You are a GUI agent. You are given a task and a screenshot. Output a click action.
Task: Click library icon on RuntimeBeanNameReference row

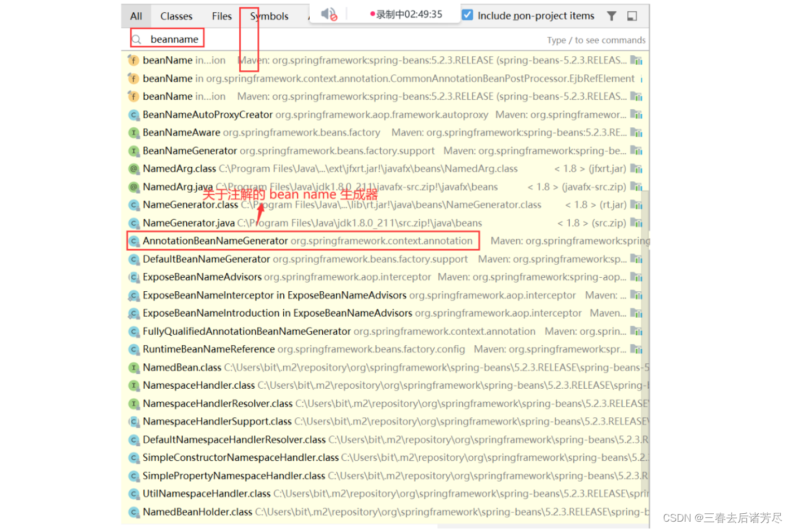(x=636, y=349)
